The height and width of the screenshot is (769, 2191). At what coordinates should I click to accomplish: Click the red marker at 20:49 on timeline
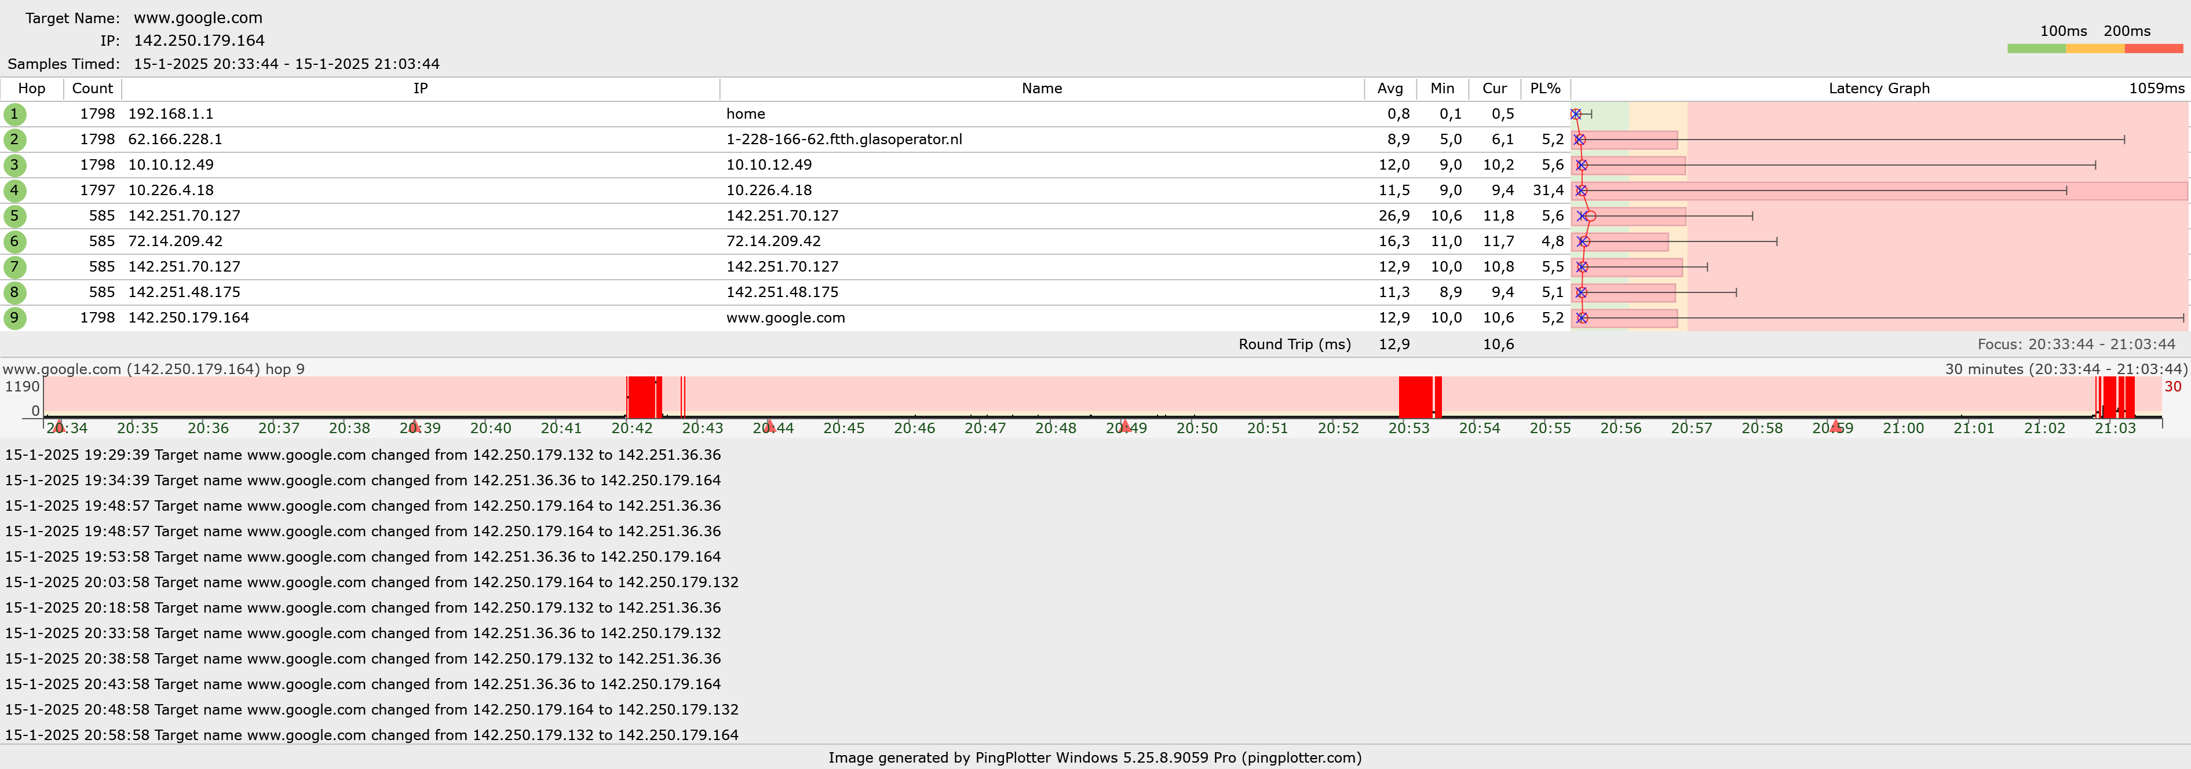pyautogui.click(x=1125, y=425)
